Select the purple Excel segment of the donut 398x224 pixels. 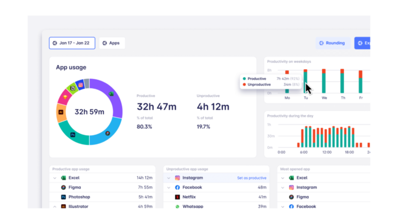pos(115,99)
